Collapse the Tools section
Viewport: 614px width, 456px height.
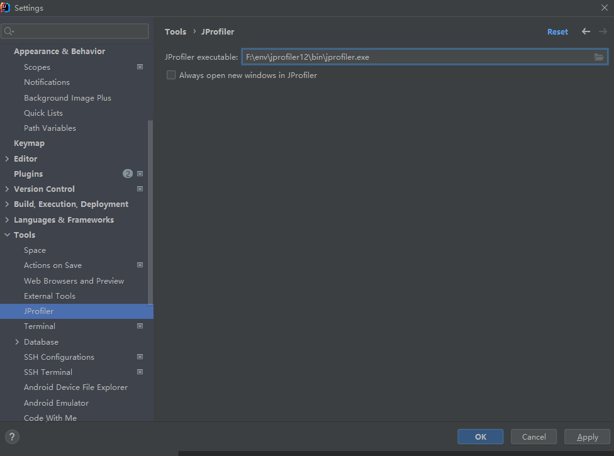7,235
